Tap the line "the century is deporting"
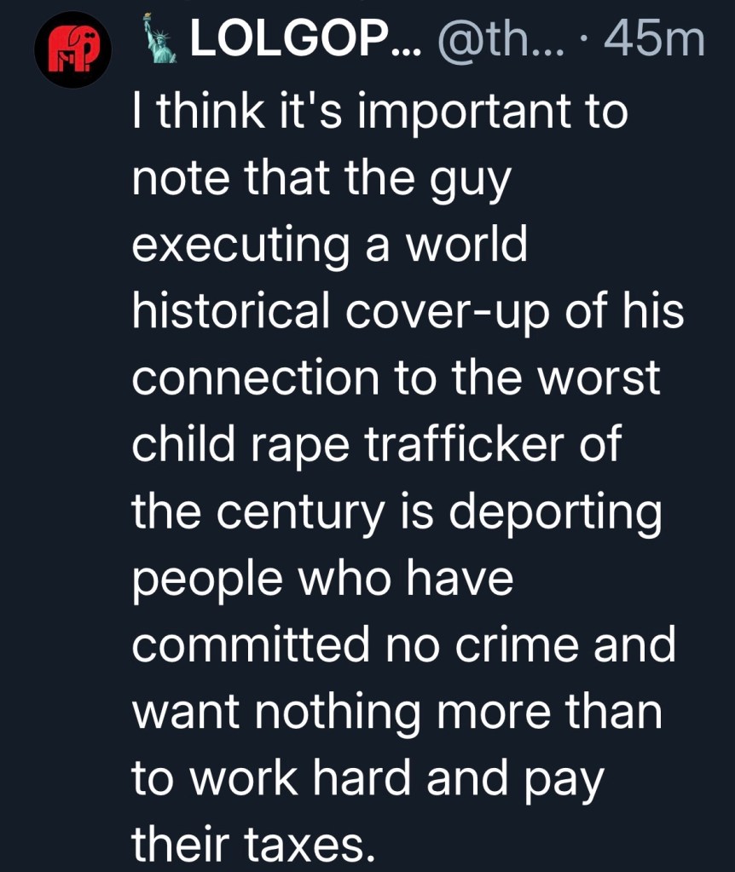The width and height of the screenshot is (735, 872). [x=396, y=511]
